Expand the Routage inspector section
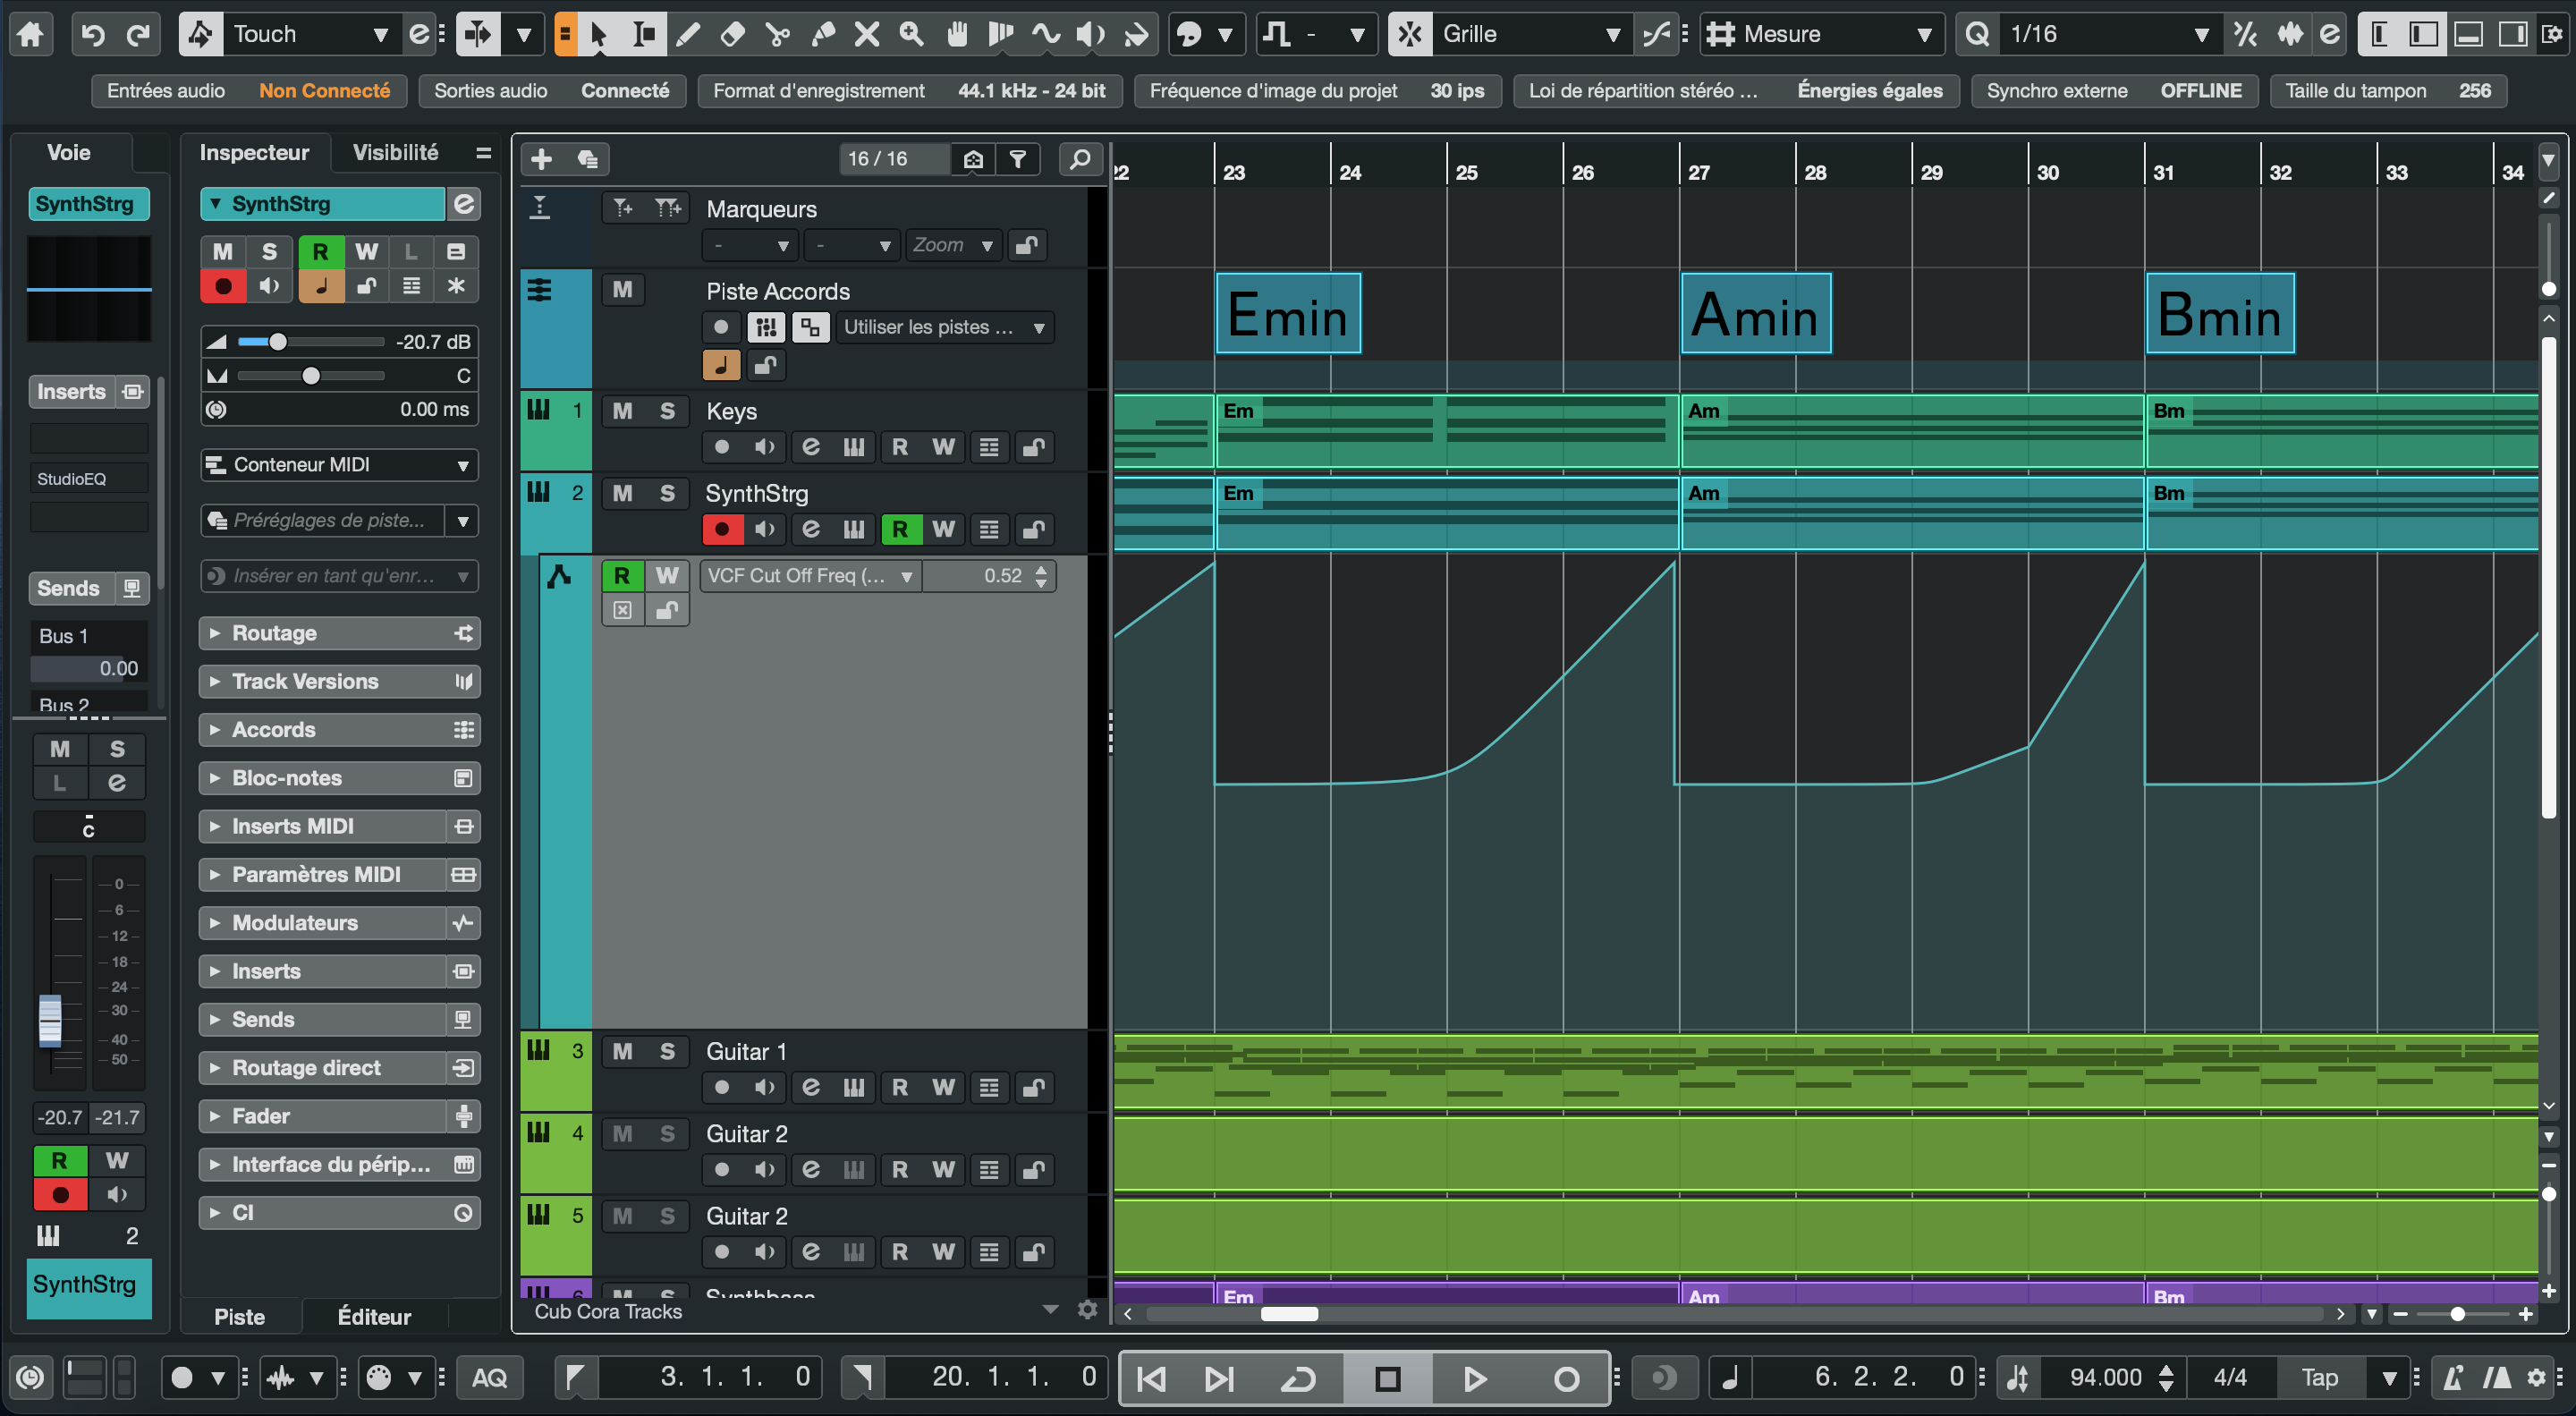 coord(339,633)
